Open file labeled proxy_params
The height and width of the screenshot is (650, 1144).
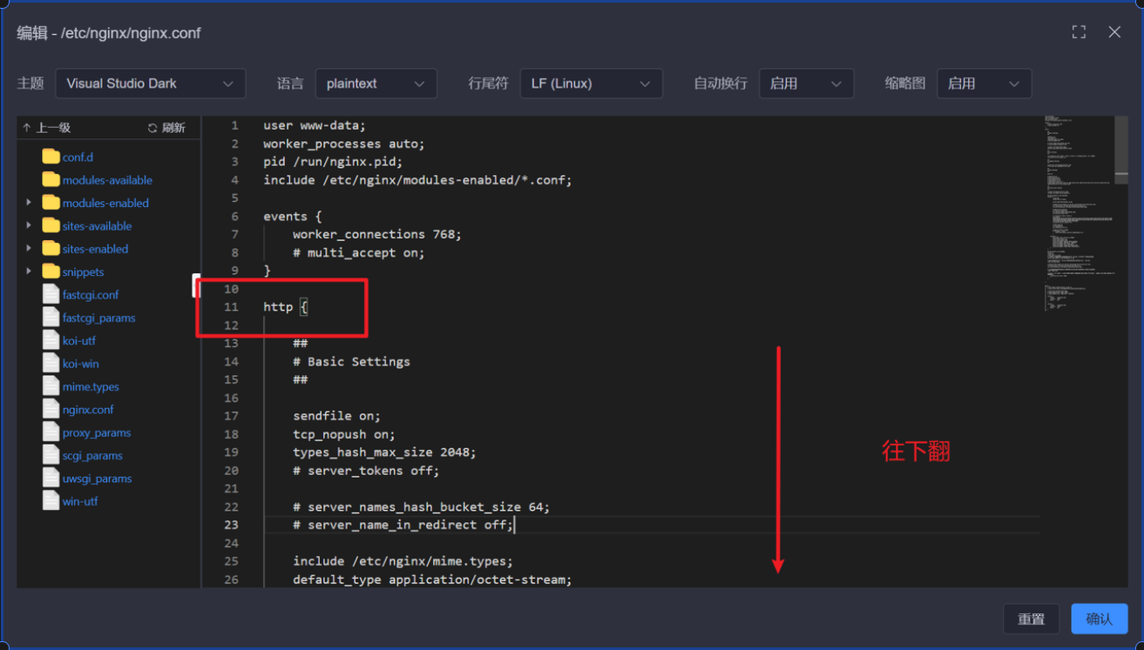point(97,432)
